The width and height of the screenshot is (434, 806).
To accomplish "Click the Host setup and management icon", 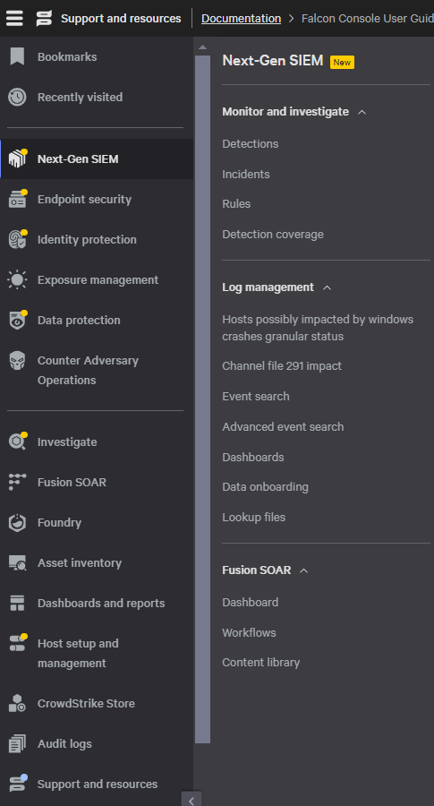I will [x=18, y=643].
